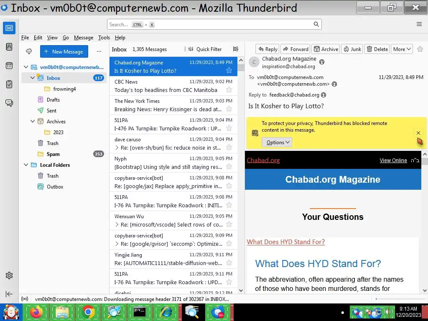This screenshot has width=428, height=321.
Task: Expand the copybara-service gvisor thread
Action: click(117, 244)
